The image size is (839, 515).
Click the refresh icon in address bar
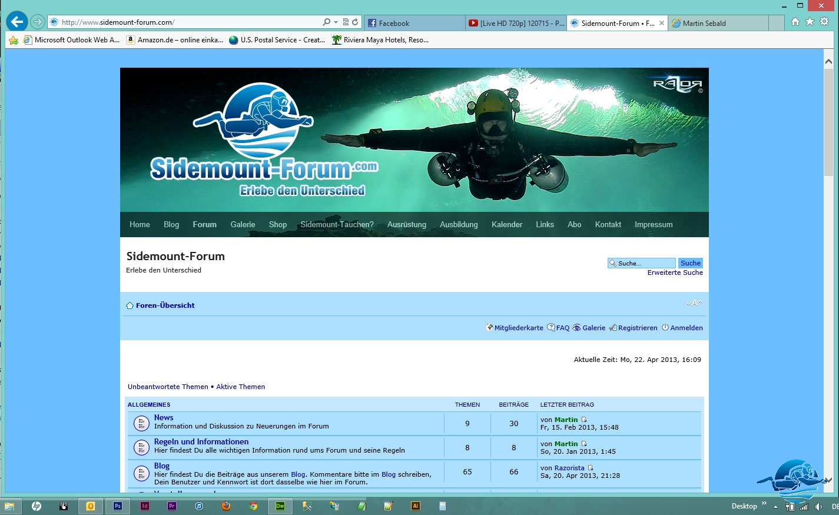pos(355,22)
